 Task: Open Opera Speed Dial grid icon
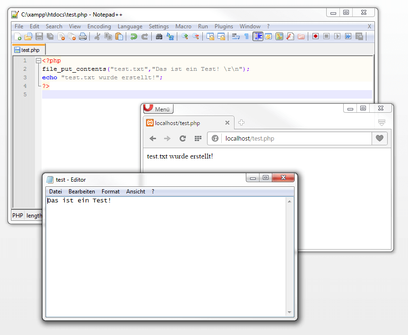tap(198, 138)
